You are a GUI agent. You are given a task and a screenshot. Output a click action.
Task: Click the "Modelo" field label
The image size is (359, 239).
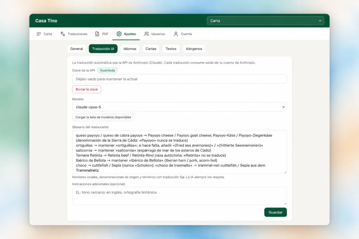point(78,99)
